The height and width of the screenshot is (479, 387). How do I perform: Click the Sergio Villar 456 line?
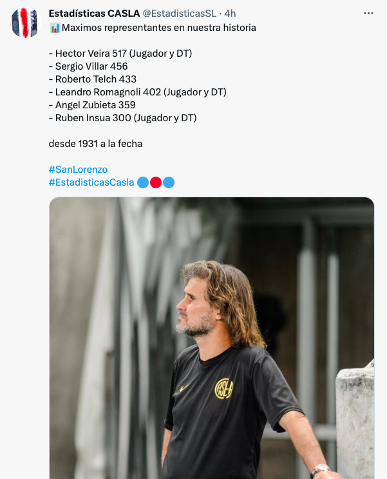click(x=88, y=66)
